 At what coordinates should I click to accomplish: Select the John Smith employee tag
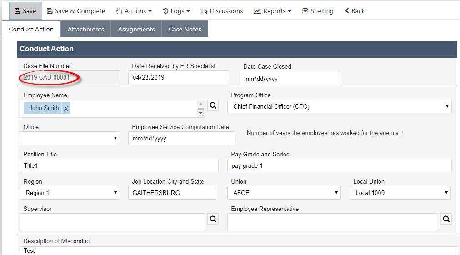click(44, 108)
